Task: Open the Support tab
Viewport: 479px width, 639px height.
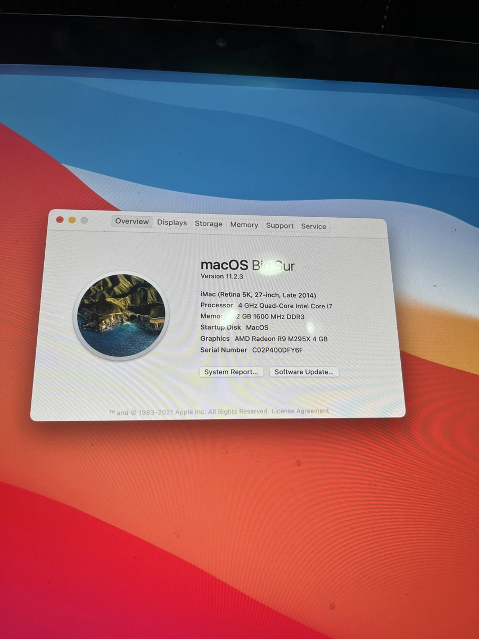Action: pos(280,226)
